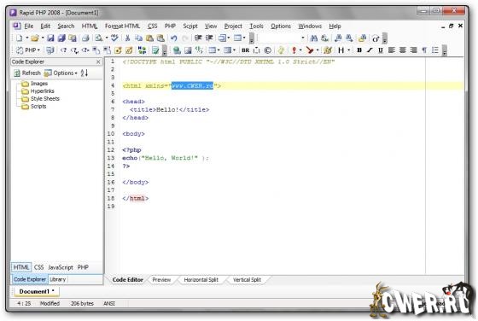Switch to the Preview tab
The image size is (478, 321).
click(x=161, y=280)
